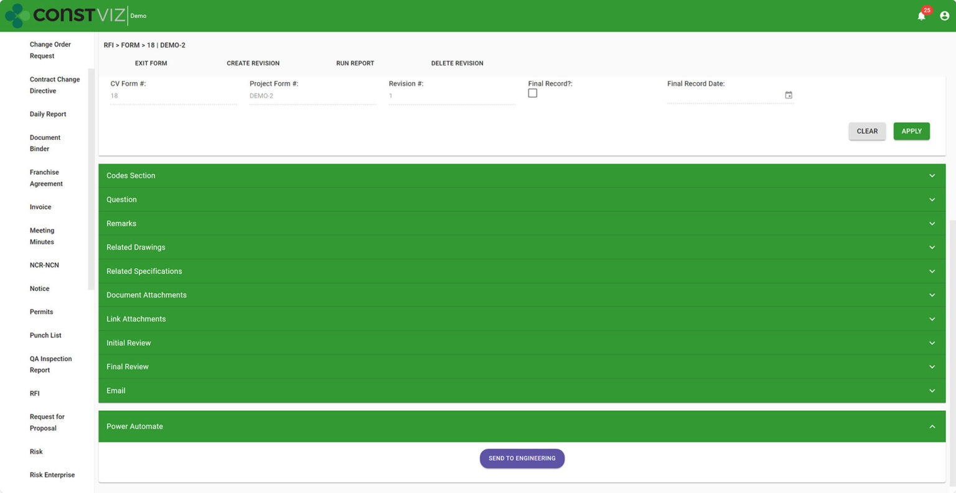The image size is (956, 493).
Task: Click the APPLY button
Action: [x=911, y=131]
